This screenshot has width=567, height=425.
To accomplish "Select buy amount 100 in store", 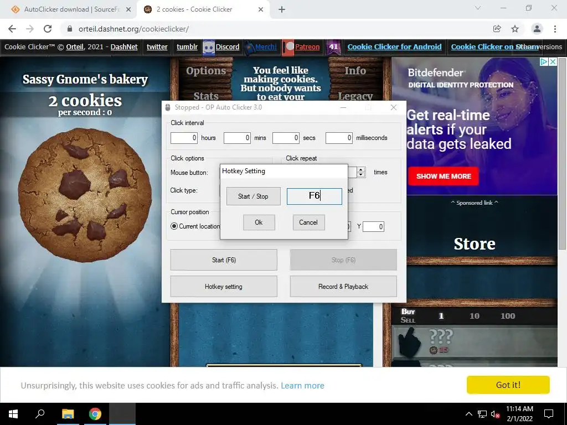I will click(x=508, y=316).
